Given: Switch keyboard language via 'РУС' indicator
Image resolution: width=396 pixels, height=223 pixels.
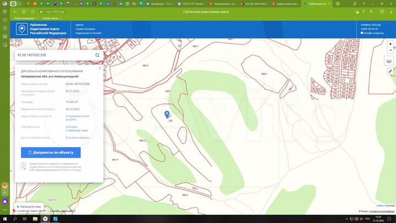Looking at the screenshot, I should pyautogui.click(x=368, y=219).
